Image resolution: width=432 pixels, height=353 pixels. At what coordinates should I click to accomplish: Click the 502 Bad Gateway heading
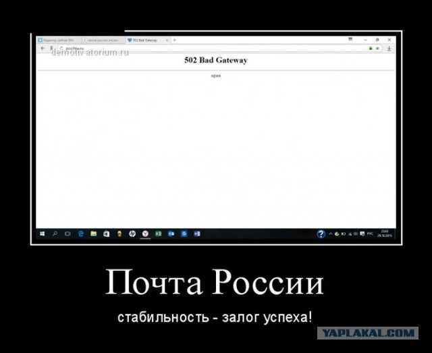(x=216, y=60)
